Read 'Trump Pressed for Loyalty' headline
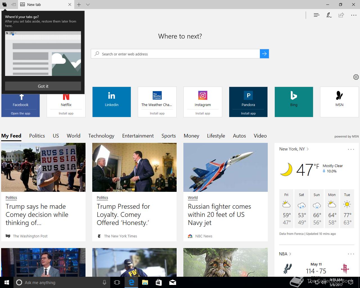The width and height of the screenshot is (360, 288). 123,215
